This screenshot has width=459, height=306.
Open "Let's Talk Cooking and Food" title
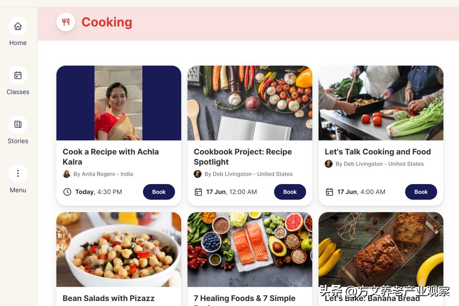378,152
